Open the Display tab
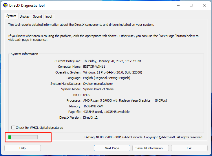The width and height of the screenshot is (212, 156). click(24, 16)
